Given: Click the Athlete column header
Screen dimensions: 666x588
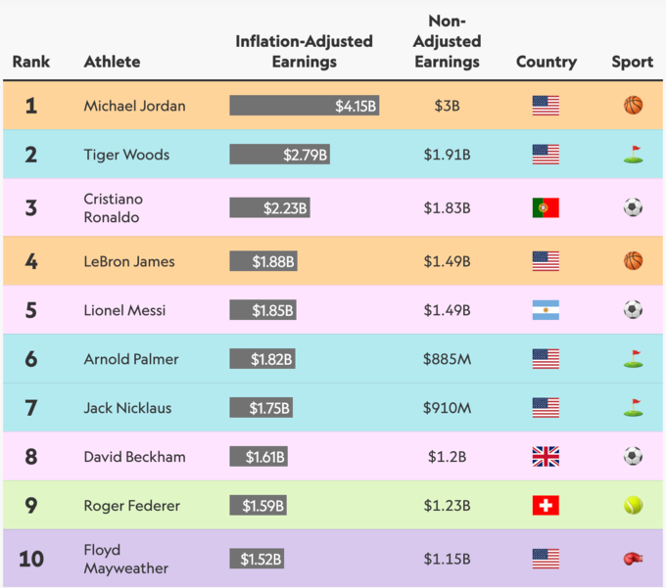Looking at the screenshot, I should point(112,62).
